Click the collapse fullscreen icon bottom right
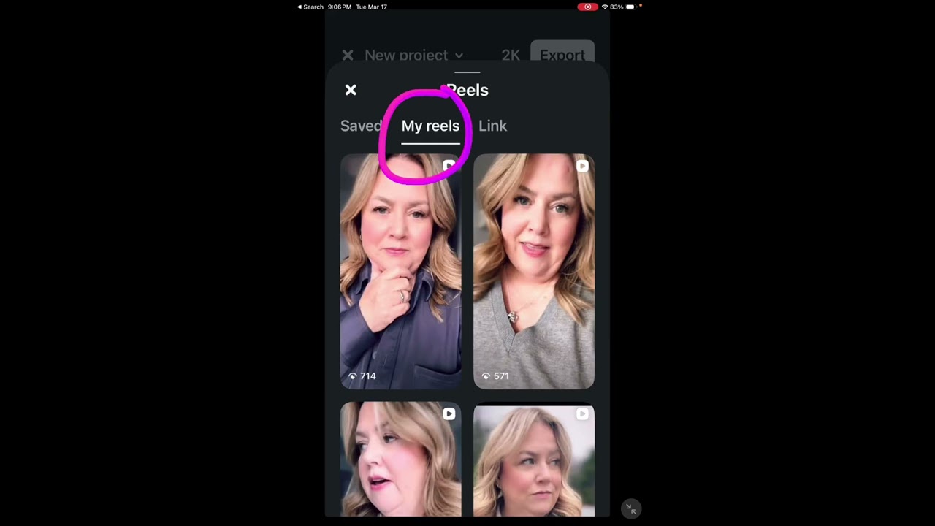The width and height of the screenshot is (935, 526). click(630, 508)
